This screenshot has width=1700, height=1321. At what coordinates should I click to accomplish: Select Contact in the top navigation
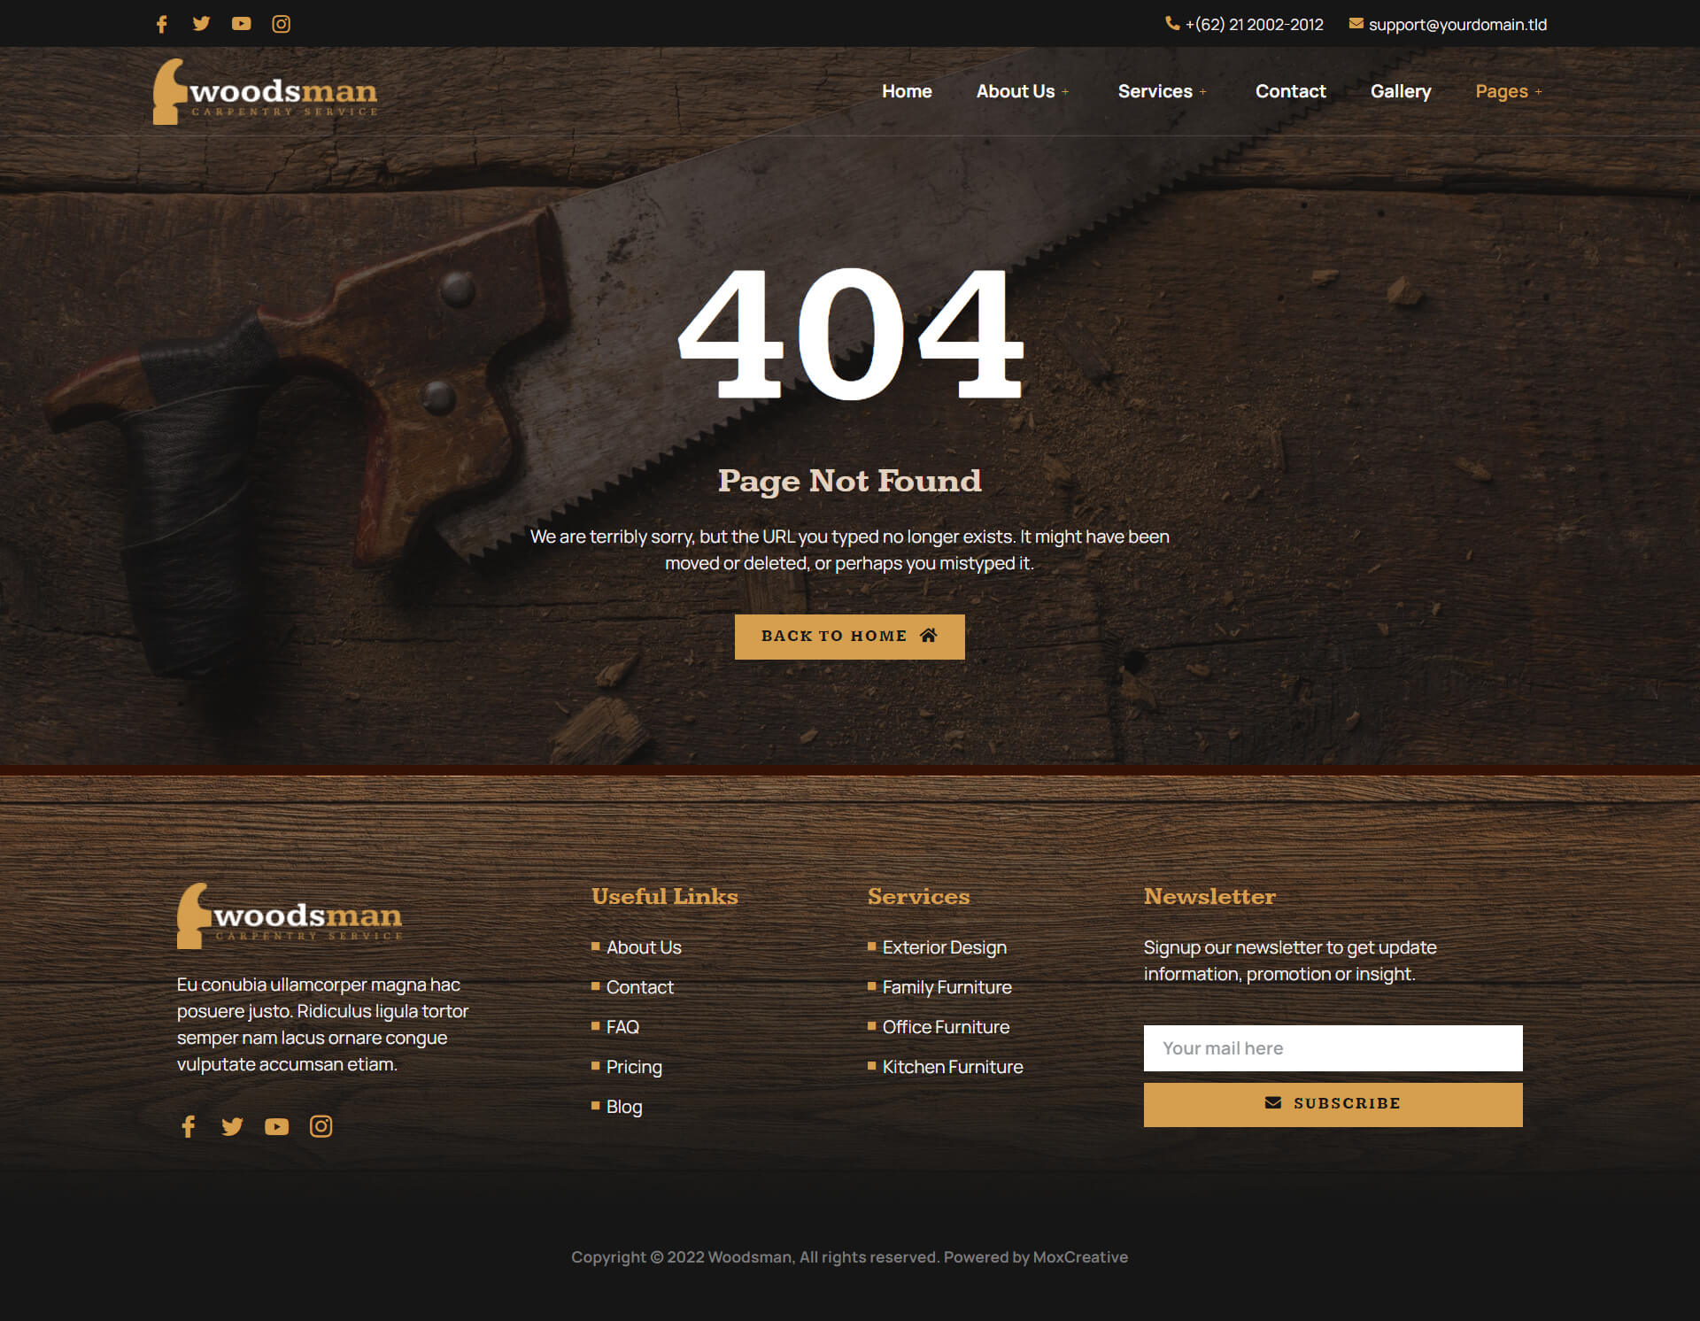1290,91
